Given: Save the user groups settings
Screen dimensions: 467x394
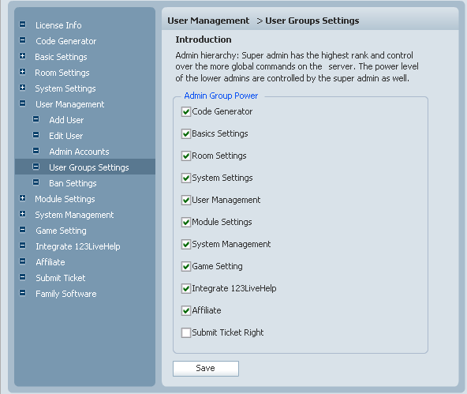Looking at the screenshot, I should pos(206,369).
